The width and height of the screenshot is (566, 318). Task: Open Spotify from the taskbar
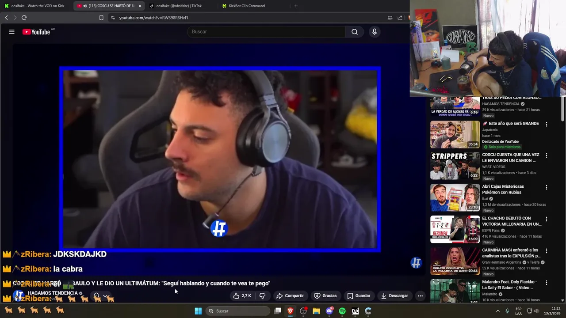coord(342,311)
